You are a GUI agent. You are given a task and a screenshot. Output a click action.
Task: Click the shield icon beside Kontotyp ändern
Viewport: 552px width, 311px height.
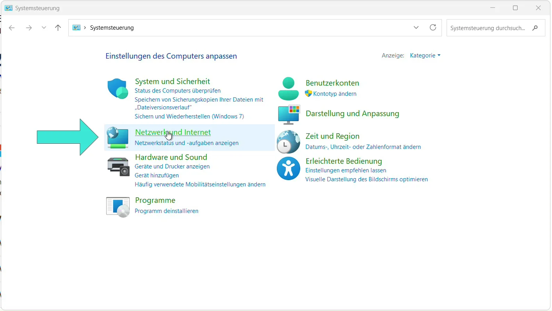pos(308,93)
